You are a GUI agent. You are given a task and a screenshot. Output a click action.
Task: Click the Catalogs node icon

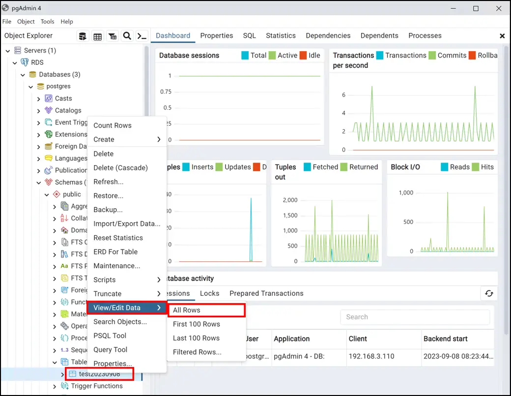[49, 110]
